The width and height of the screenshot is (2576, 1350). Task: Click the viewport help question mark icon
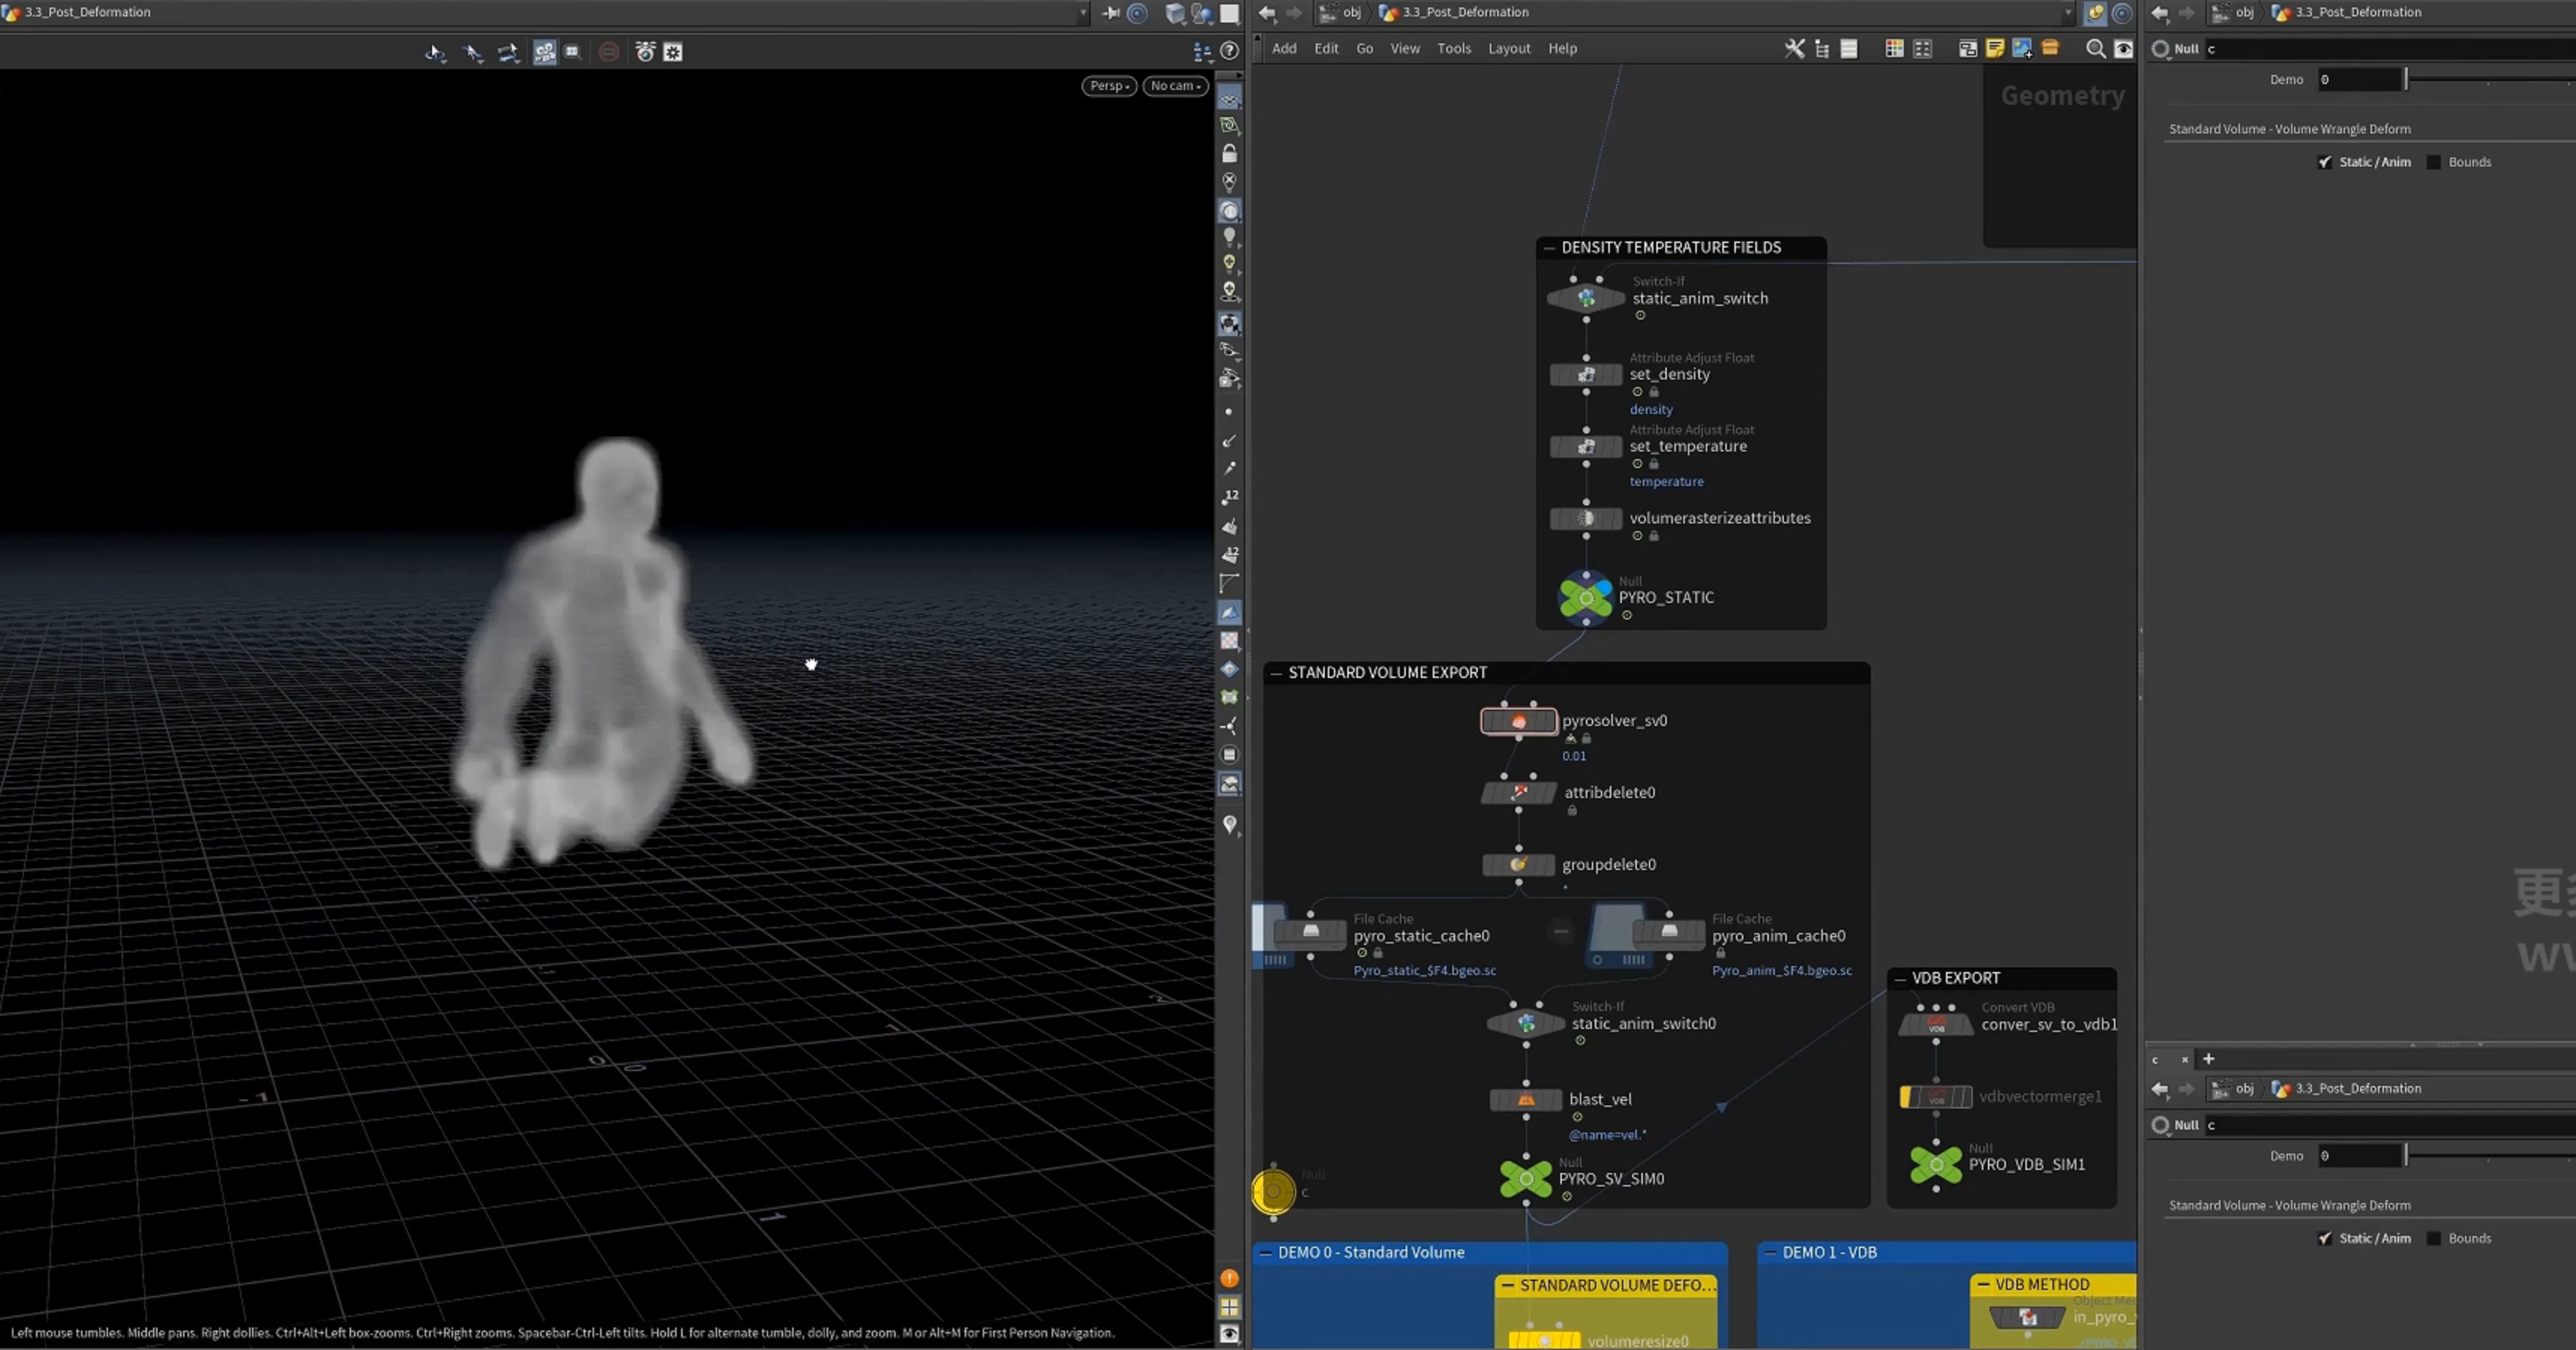(1230, 51)
